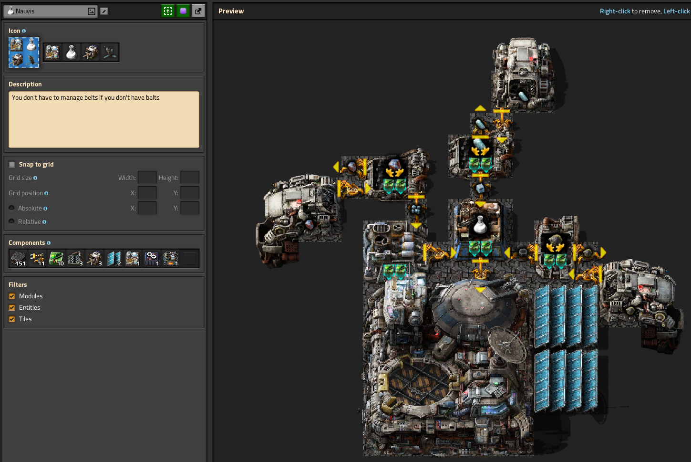Screen dimensions: 691x462
Task: Click the space science assembler in preview
Action: (480, 229)
